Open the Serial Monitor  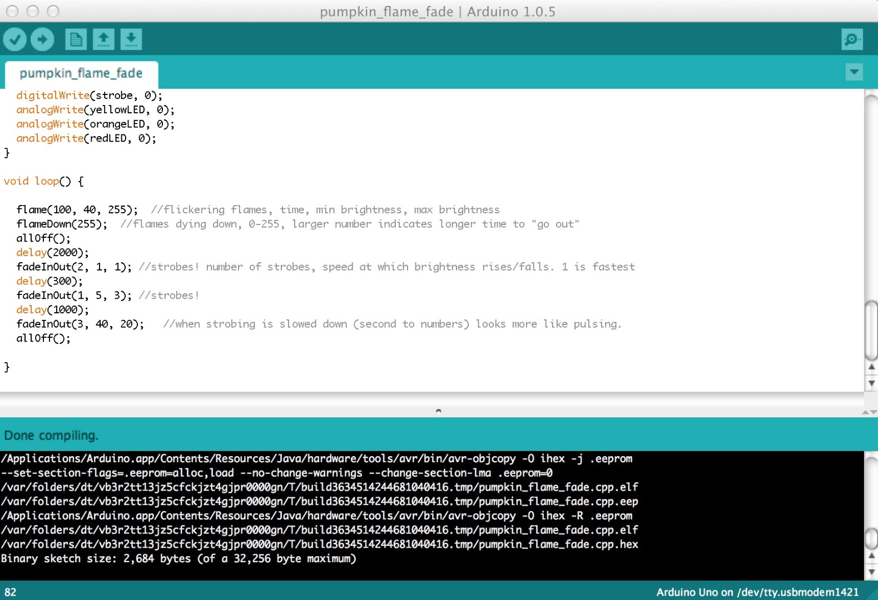point(852,39)
